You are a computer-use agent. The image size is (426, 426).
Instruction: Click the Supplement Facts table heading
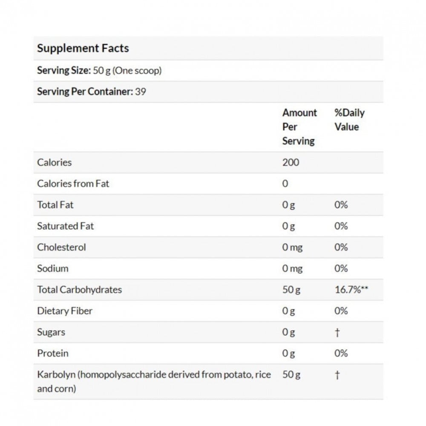(x=83, y=48)
